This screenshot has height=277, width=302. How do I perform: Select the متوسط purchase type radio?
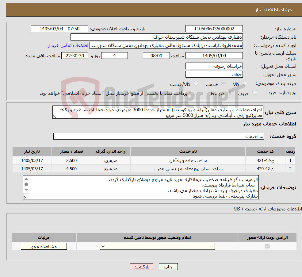pyautogui.click(x=230, y=92)
